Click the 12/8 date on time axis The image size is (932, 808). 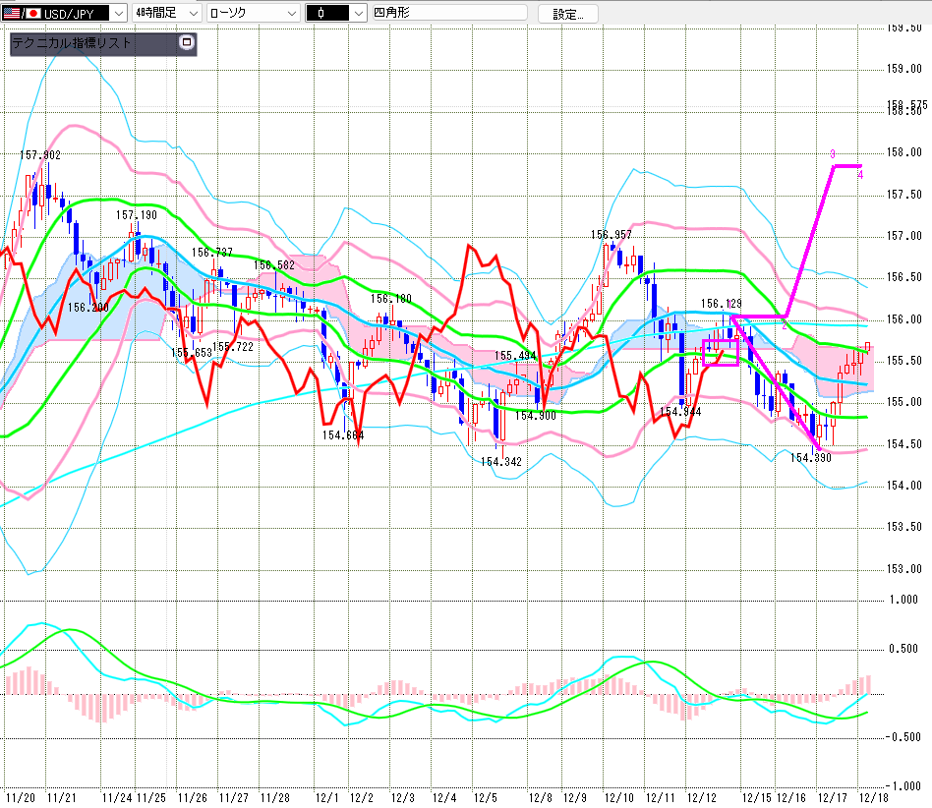coord(539,797)
